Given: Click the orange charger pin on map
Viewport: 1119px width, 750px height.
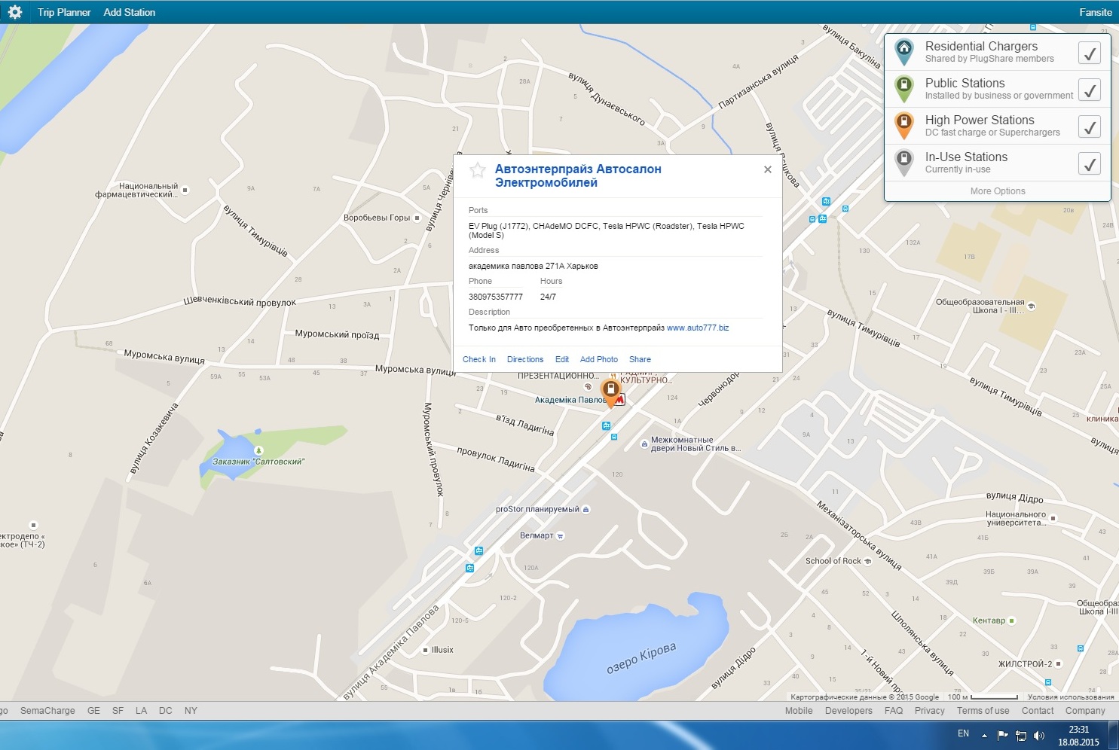Looking at the screenshot, I should 610,391.
